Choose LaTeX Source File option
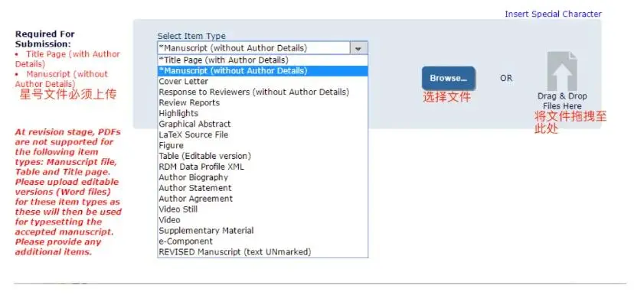 [x=263, y=134]
